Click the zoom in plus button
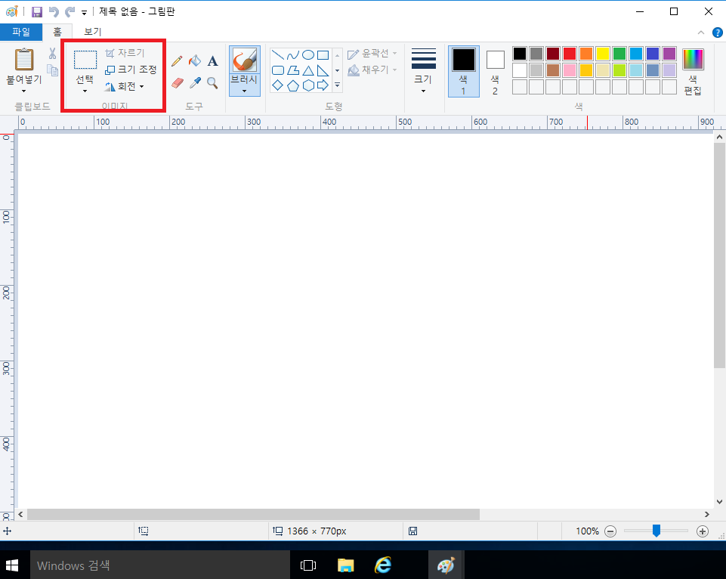This screenshot has width=726, height=579. (x=703, y=531)
